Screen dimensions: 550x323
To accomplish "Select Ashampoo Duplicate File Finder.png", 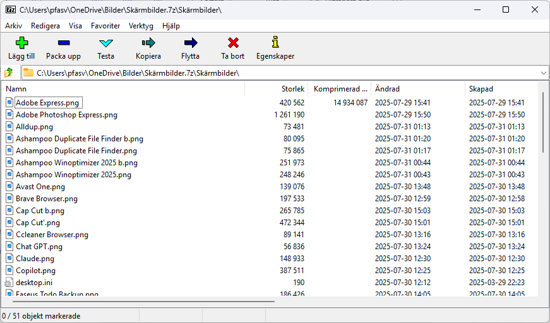I will click(x=76, y=150).
